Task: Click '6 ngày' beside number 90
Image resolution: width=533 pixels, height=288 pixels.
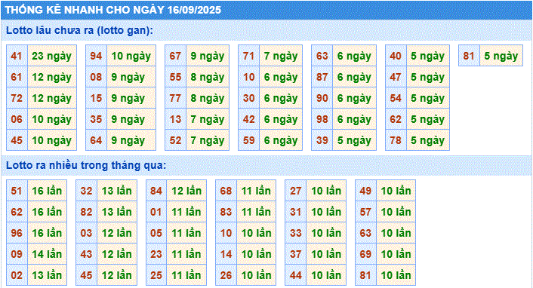Action: [x=354, y=98]
